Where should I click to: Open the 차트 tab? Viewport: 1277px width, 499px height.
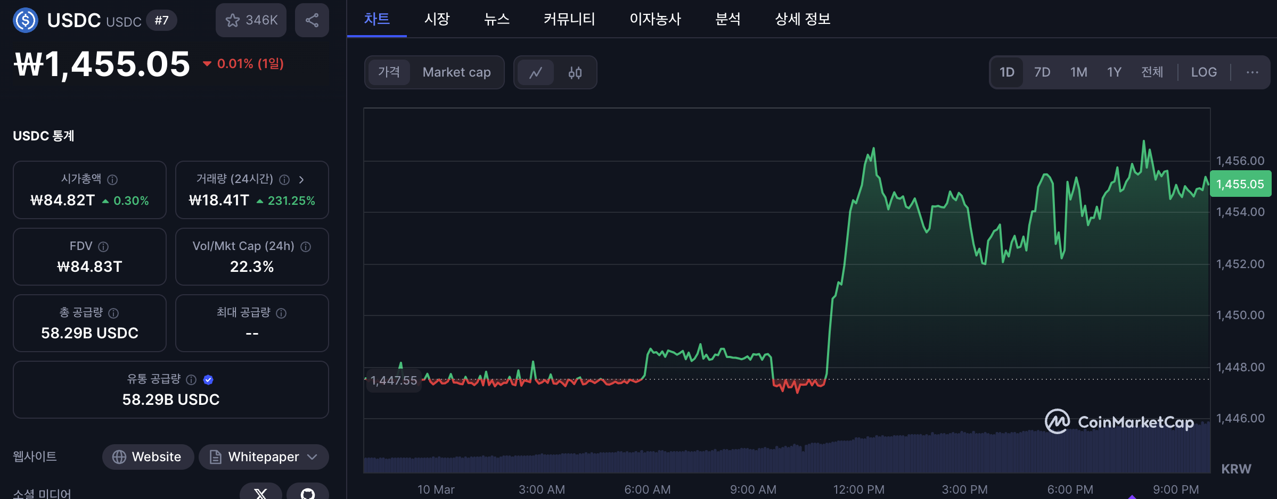pyautogui.click(x=376, y=19)
